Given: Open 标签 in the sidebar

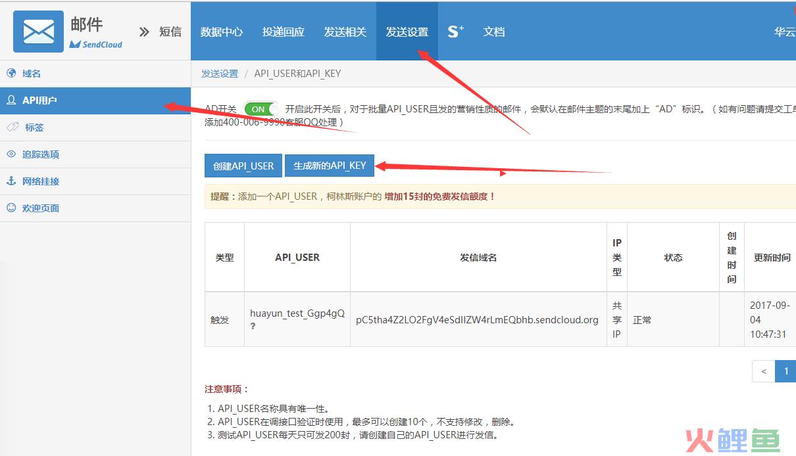Looking at the screenshot, I should click(95, 127).
